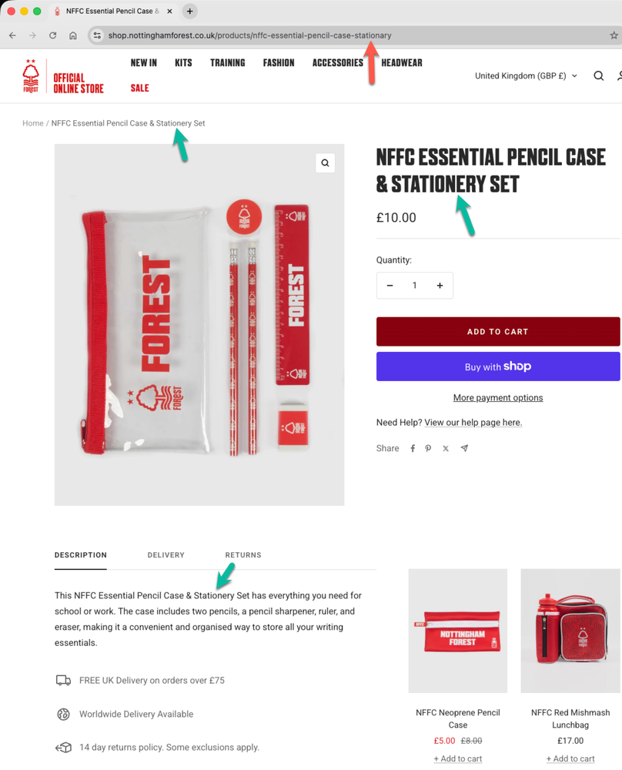Share product on Pinterest

coord(428,448)
